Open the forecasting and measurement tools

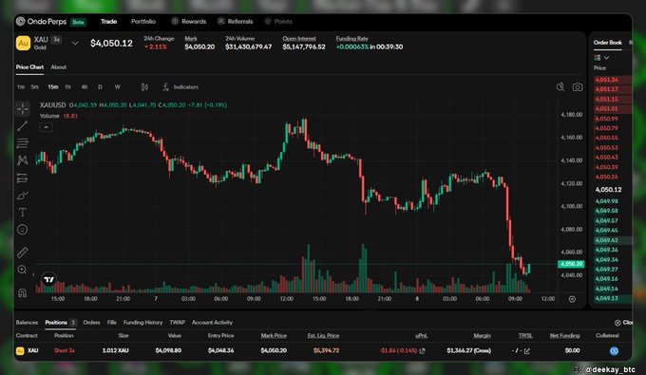[x=22, y=178]
